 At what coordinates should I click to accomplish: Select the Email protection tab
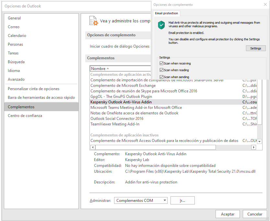[x=166, y=13]
